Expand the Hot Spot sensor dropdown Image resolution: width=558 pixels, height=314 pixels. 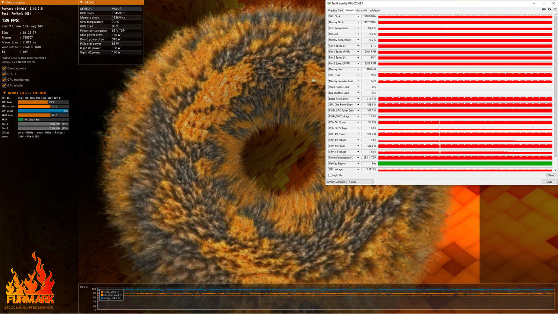pyautogui.click(x=358, y=34)
